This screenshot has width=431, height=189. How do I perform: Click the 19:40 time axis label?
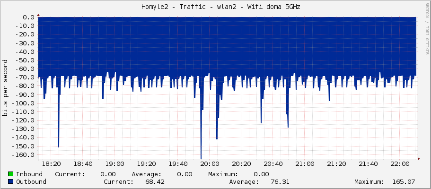178,164
